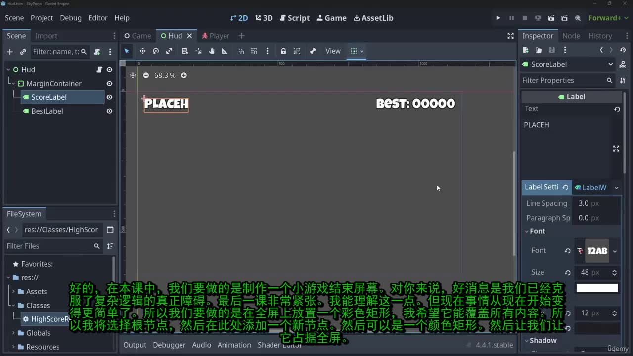Open the Font resource dropdown arrow
The height and width of the screenshot is (356, 633).
click(615, 251)
